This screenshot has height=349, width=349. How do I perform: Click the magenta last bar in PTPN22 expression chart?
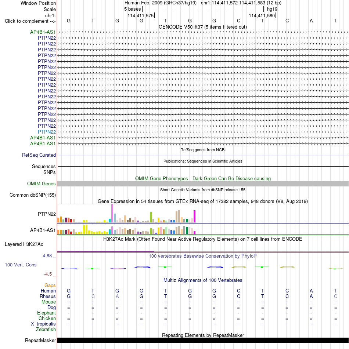pos(195,217)
